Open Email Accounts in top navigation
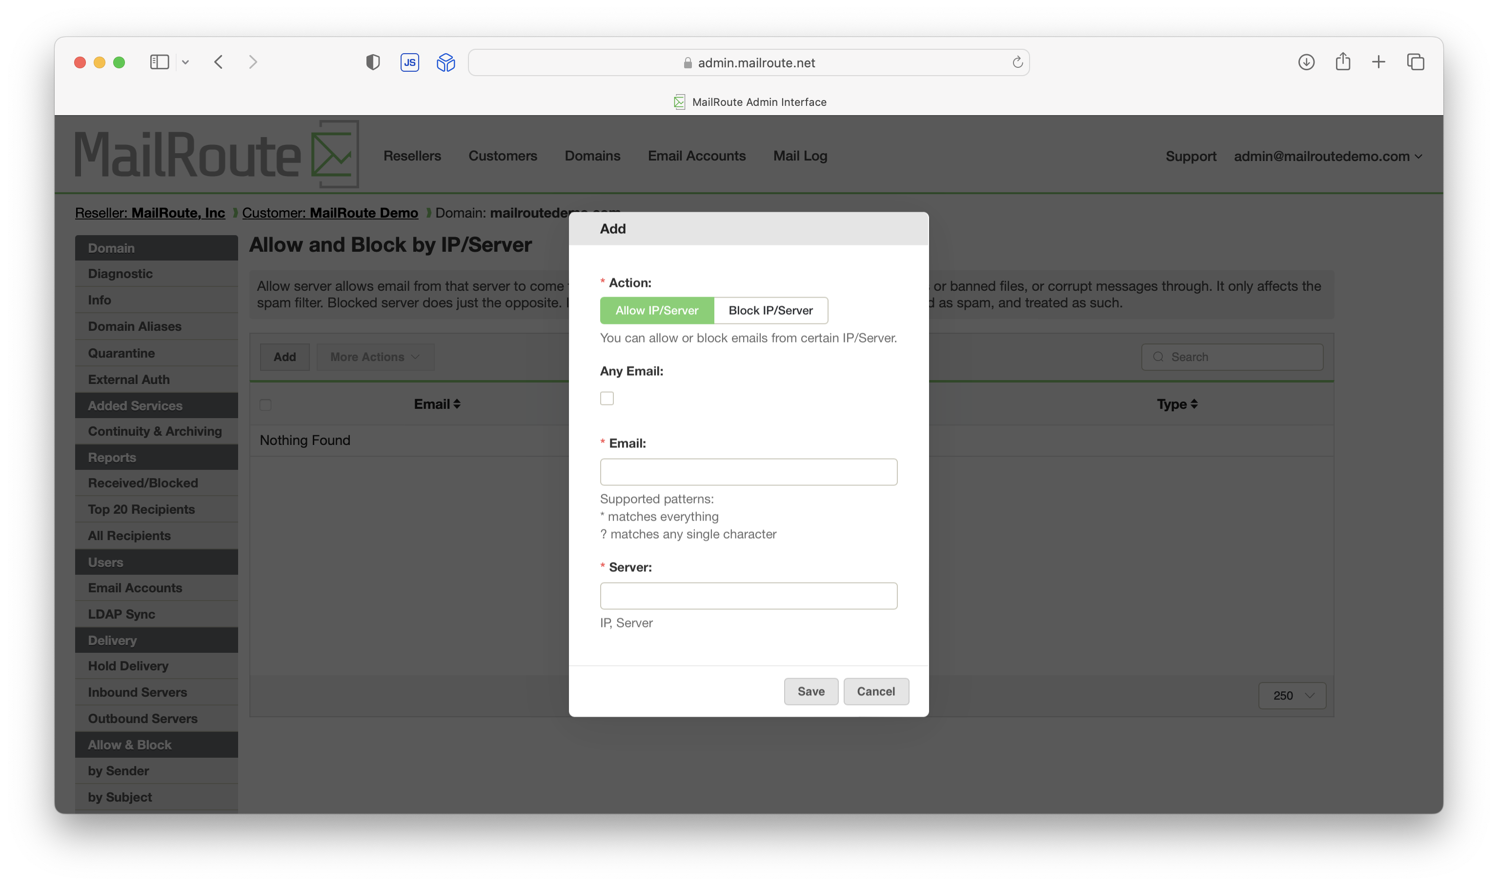This screenshot has width=1498, height=886. (697, 156)
